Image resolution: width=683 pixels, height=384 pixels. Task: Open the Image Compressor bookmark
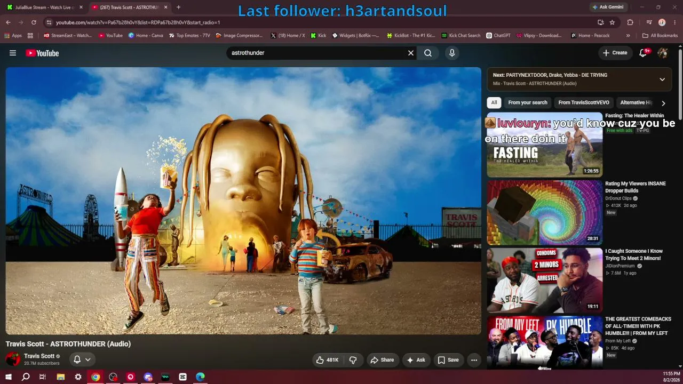pos(239,36)
